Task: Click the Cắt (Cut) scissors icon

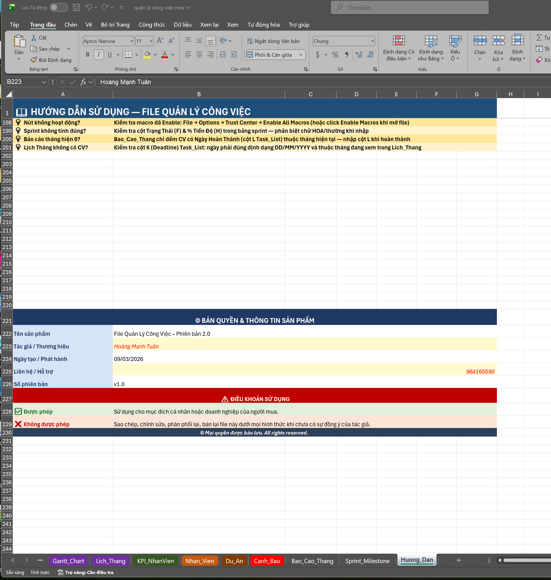Action: 34,38
